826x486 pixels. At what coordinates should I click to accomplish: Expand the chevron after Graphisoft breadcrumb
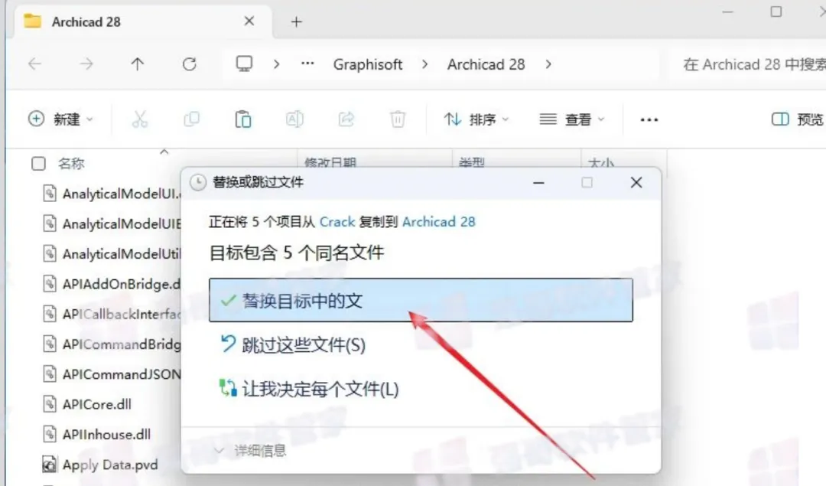pyautogui.click(x=425, y=64)
